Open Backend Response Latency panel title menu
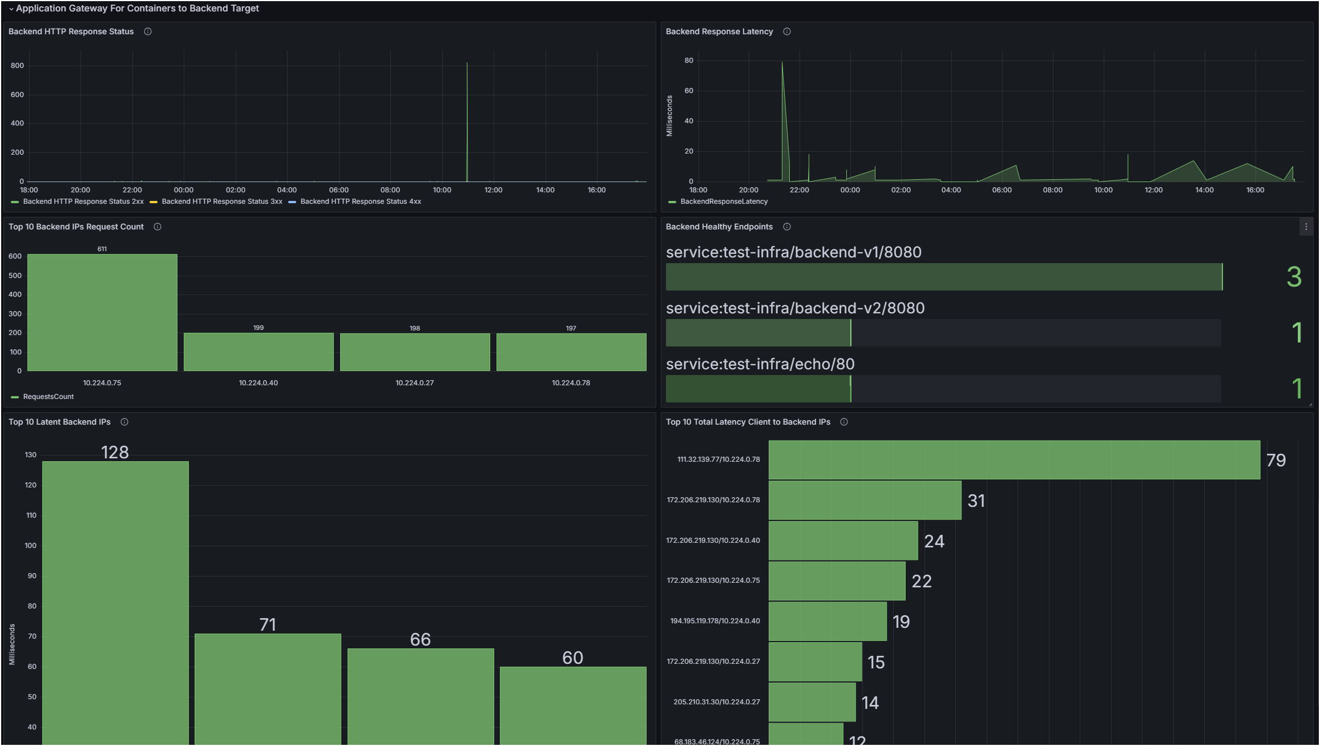This screenshot has width=1320, height=746. (719, 31)
